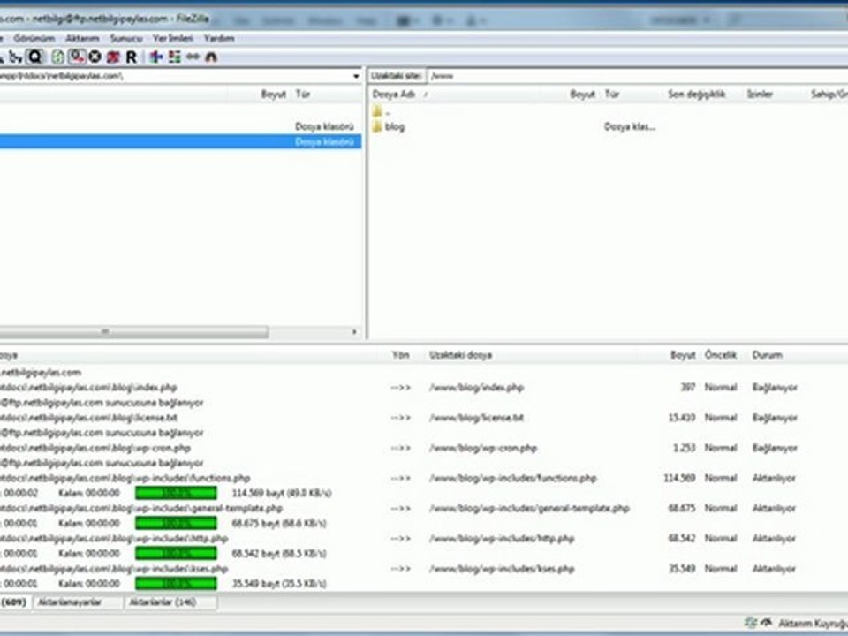848x636 pixels.
Task: Open the Yardım menu
Action: (219, 38)
